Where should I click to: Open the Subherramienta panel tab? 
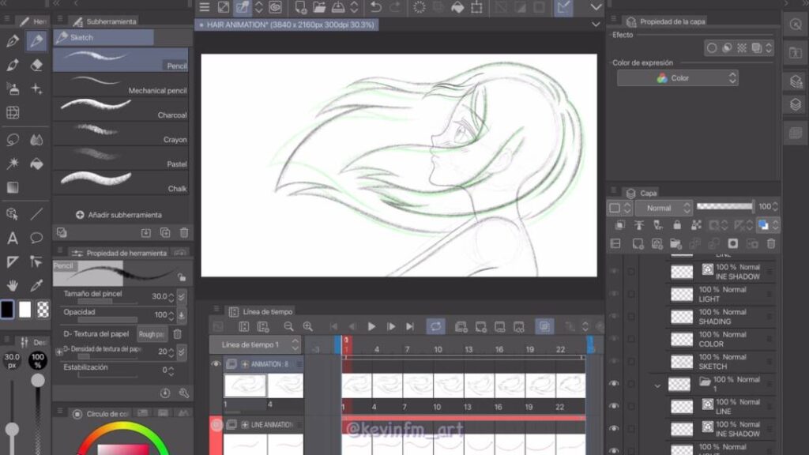(x=105, y=21)
